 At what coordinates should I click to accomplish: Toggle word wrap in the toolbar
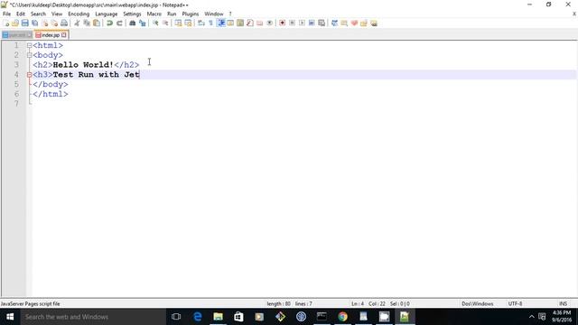pos(200,23)
